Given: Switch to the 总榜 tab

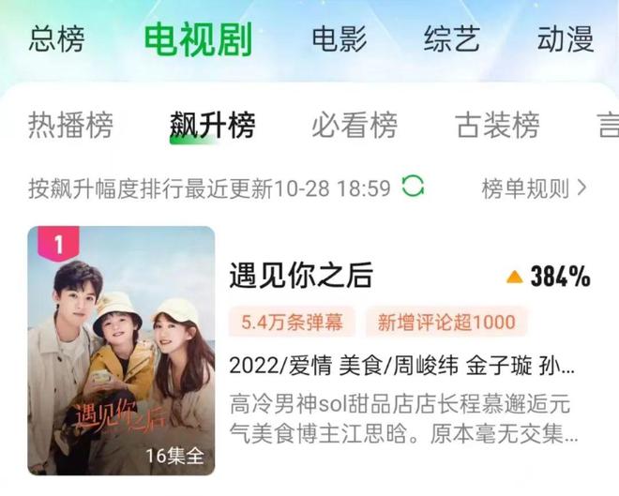Looking at the screenshot, I should click(57, 38).
